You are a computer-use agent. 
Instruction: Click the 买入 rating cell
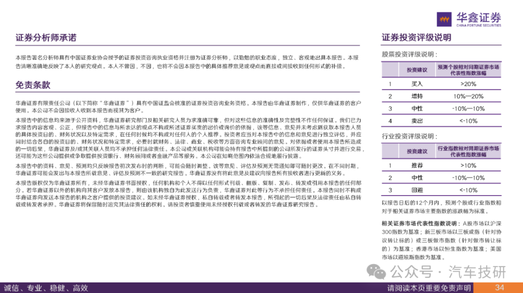click(x=417, y=84)
